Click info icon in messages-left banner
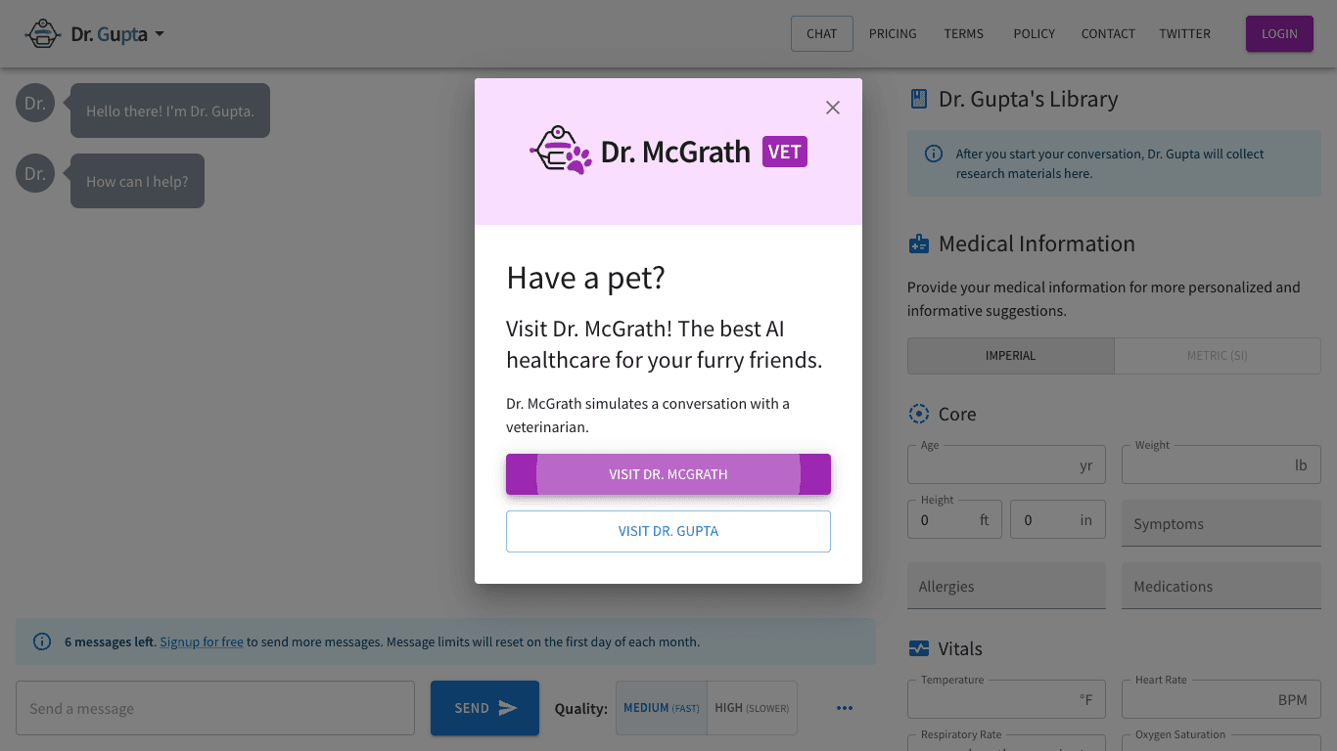The image size is (1337, 751). click(42, 641)
